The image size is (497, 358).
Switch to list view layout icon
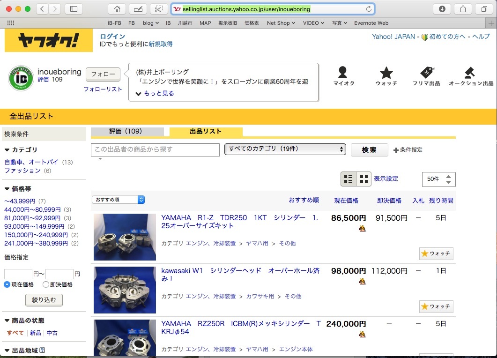(348, 179)
